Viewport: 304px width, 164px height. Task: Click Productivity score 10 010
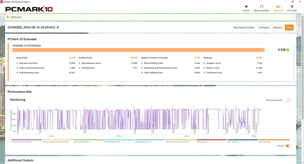point(134,58)
